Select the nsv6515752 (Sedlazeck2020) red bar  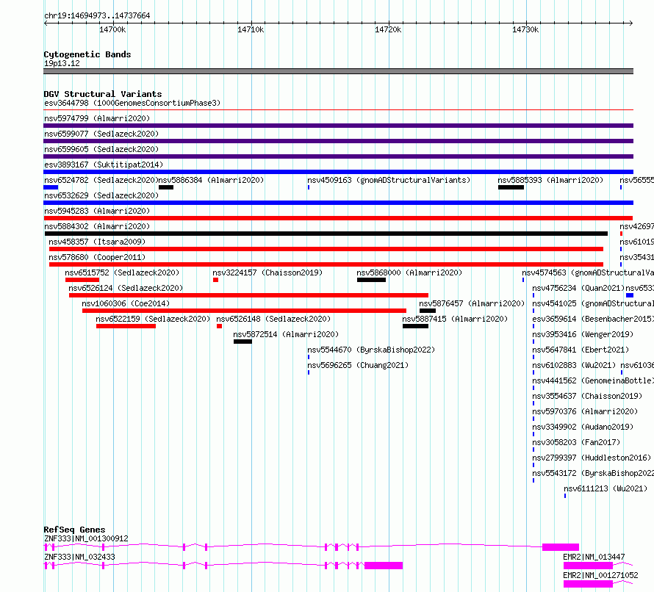[82, 280]
